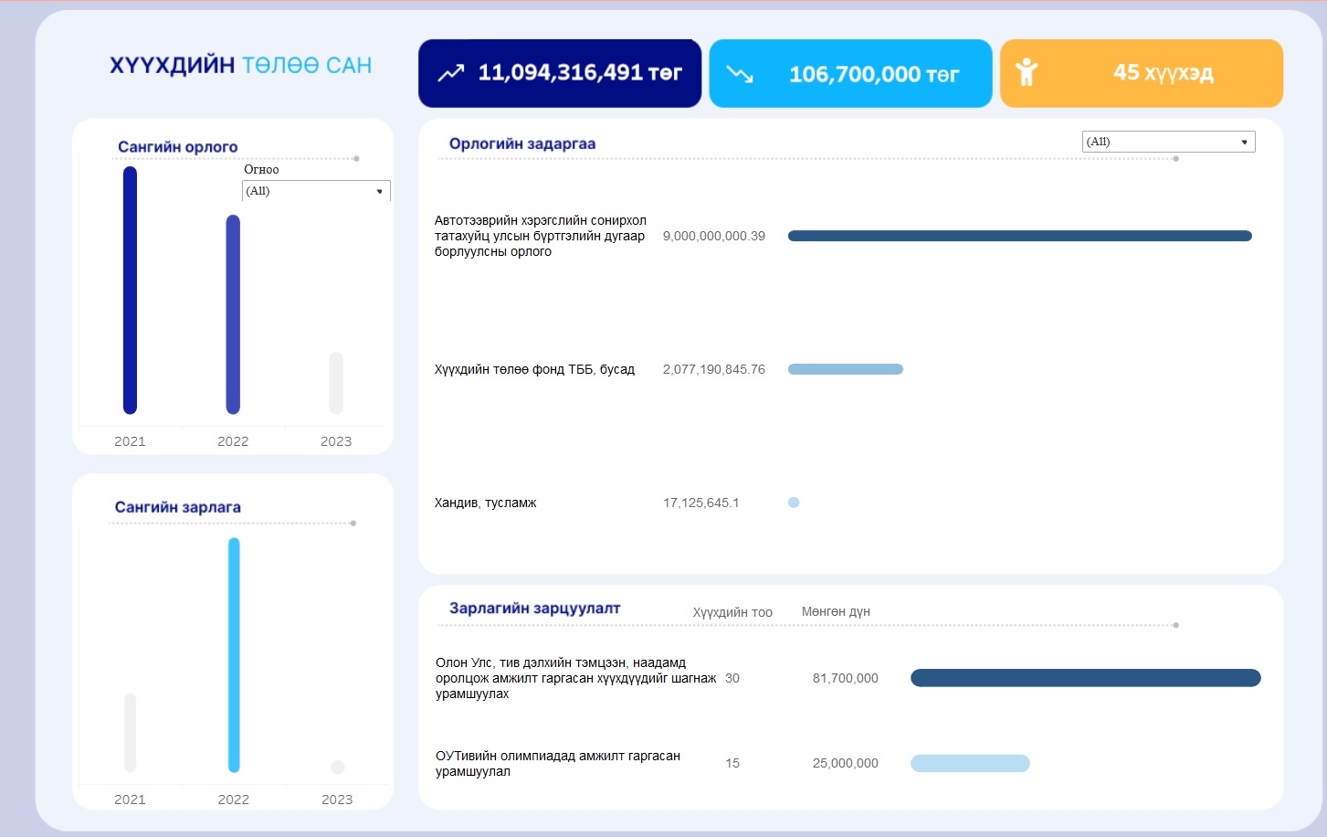Screen dimensions: 1327x837
Task: Select the 25,000,000 olympiad expense bar
Action: tap(970, 763)
